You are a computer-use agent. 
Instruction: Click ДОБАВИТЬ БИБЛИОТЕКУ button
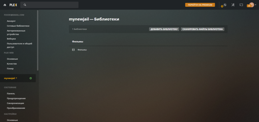pyautogui.click(x=164, y=29)
